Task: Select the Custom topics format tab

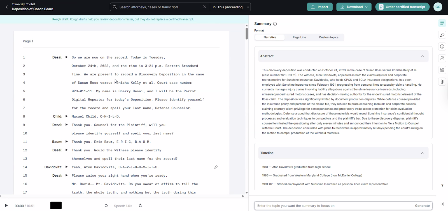Action: 328,37
